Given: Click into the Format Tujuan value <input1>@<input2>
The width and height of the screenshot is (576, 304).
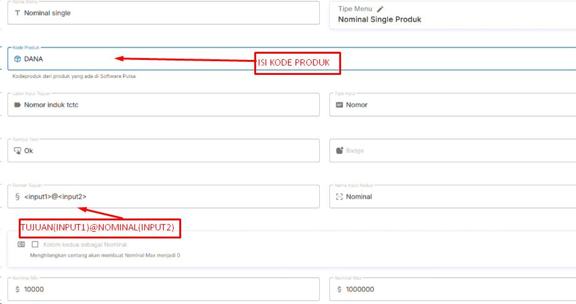Looking at the screenshot, I should coord(55,196).
